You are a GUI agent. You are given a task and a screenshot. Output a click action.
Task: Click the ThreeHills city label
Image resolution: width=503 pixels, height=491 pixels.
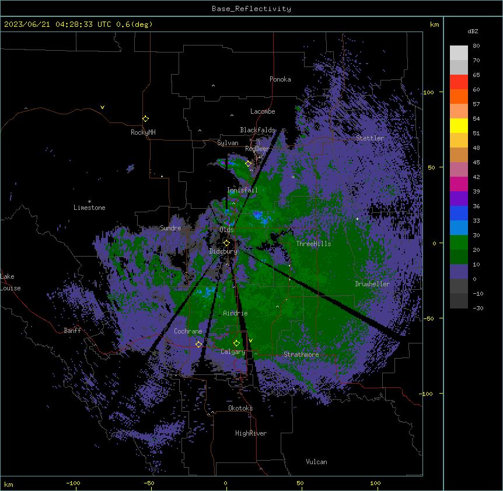point(313,244)
